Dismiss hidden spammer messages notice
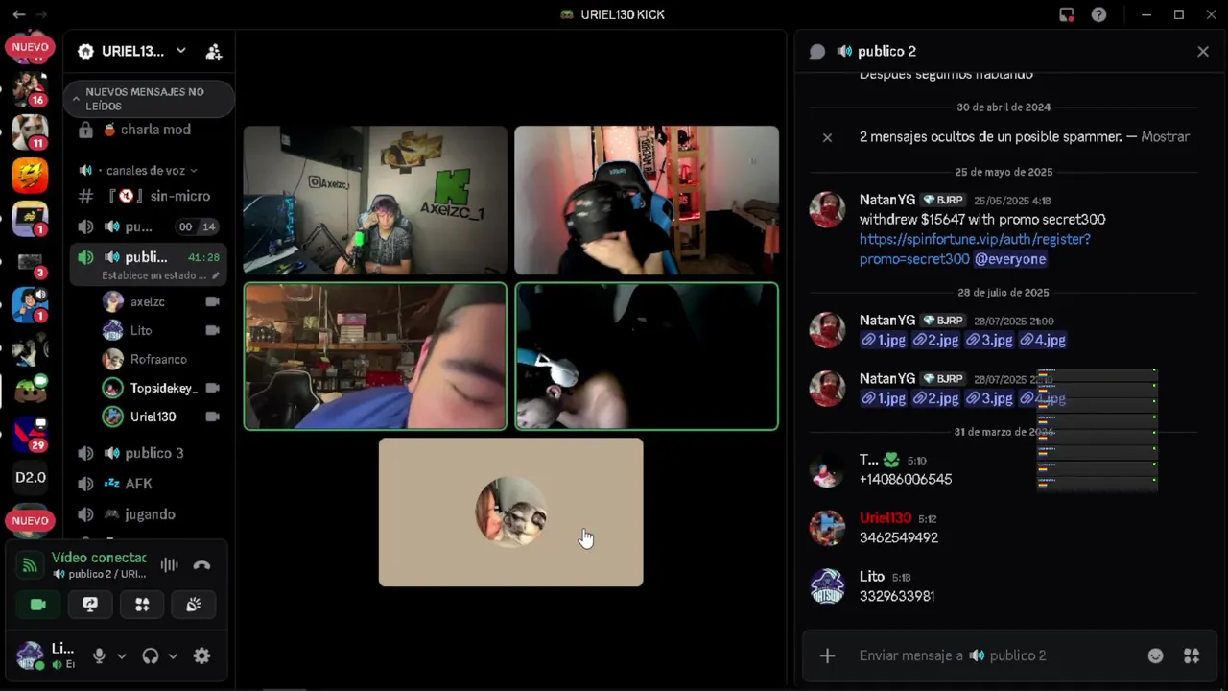1228x691 pixels. (827, 137)
